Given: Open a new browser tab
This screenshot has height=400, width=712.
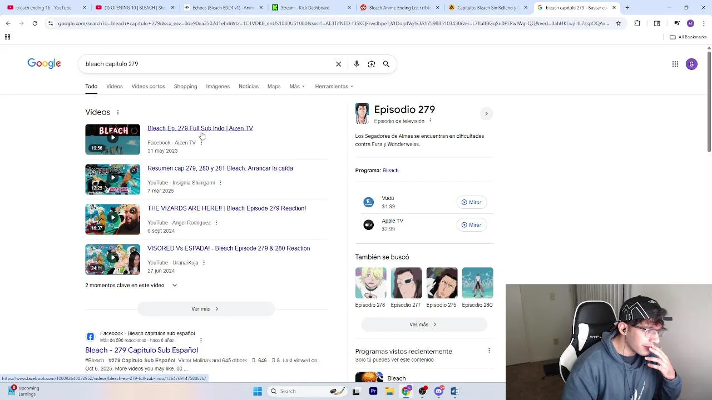Looking at the screenshot, I should pos(627,8).
